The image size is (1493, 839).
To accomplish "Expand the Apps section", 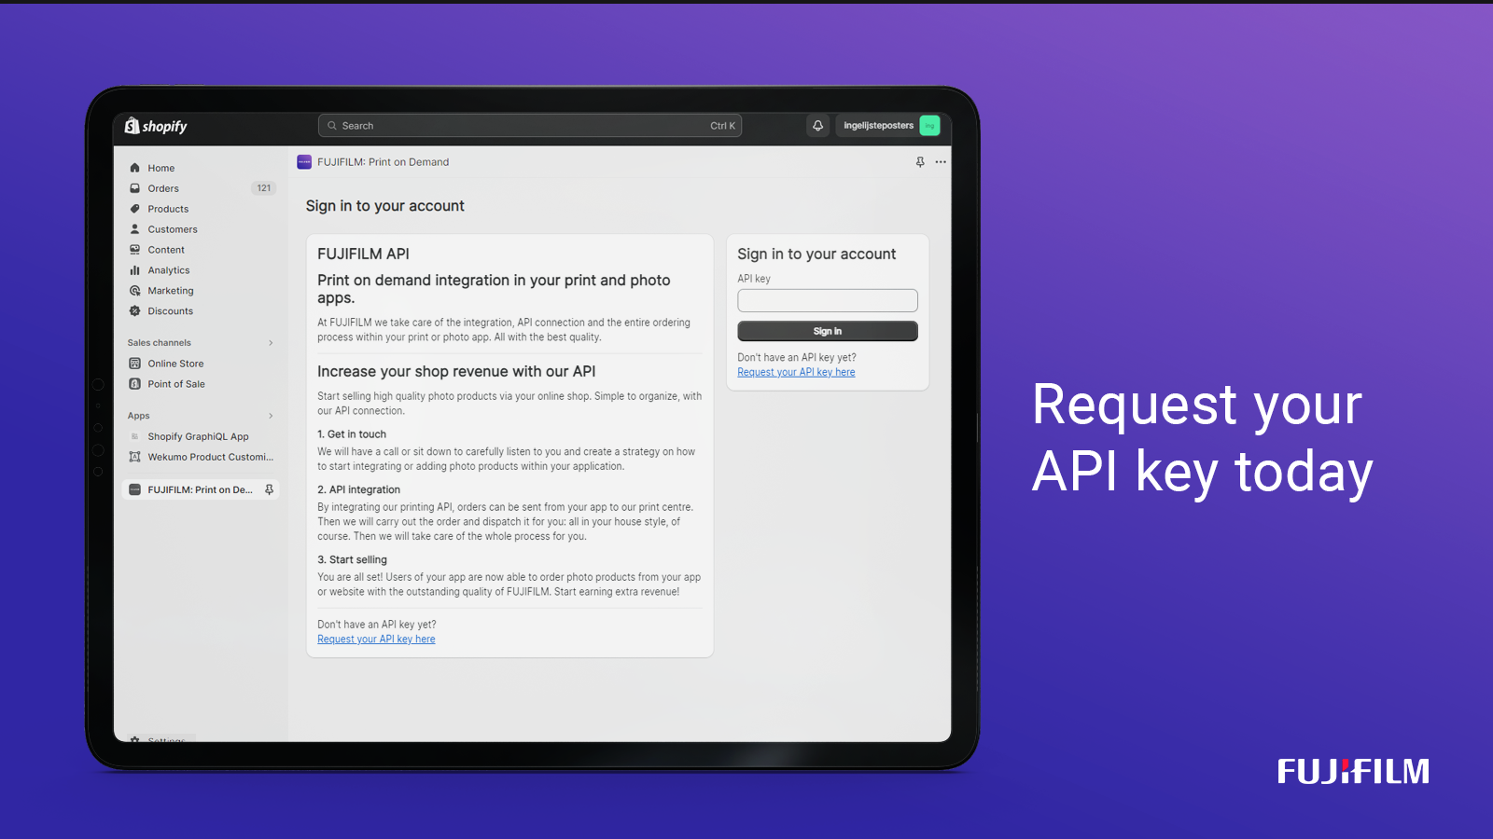I will [271, 416].
